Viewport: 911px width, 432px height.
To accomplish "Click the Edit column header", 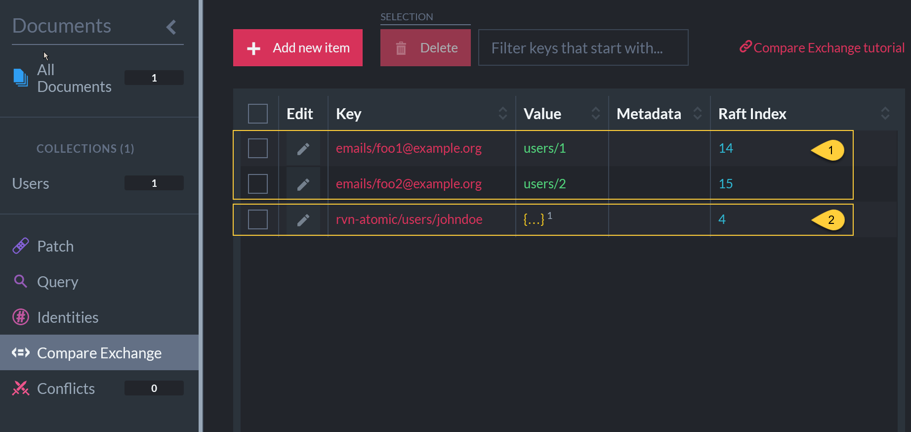I will click(x=300, y=114).
